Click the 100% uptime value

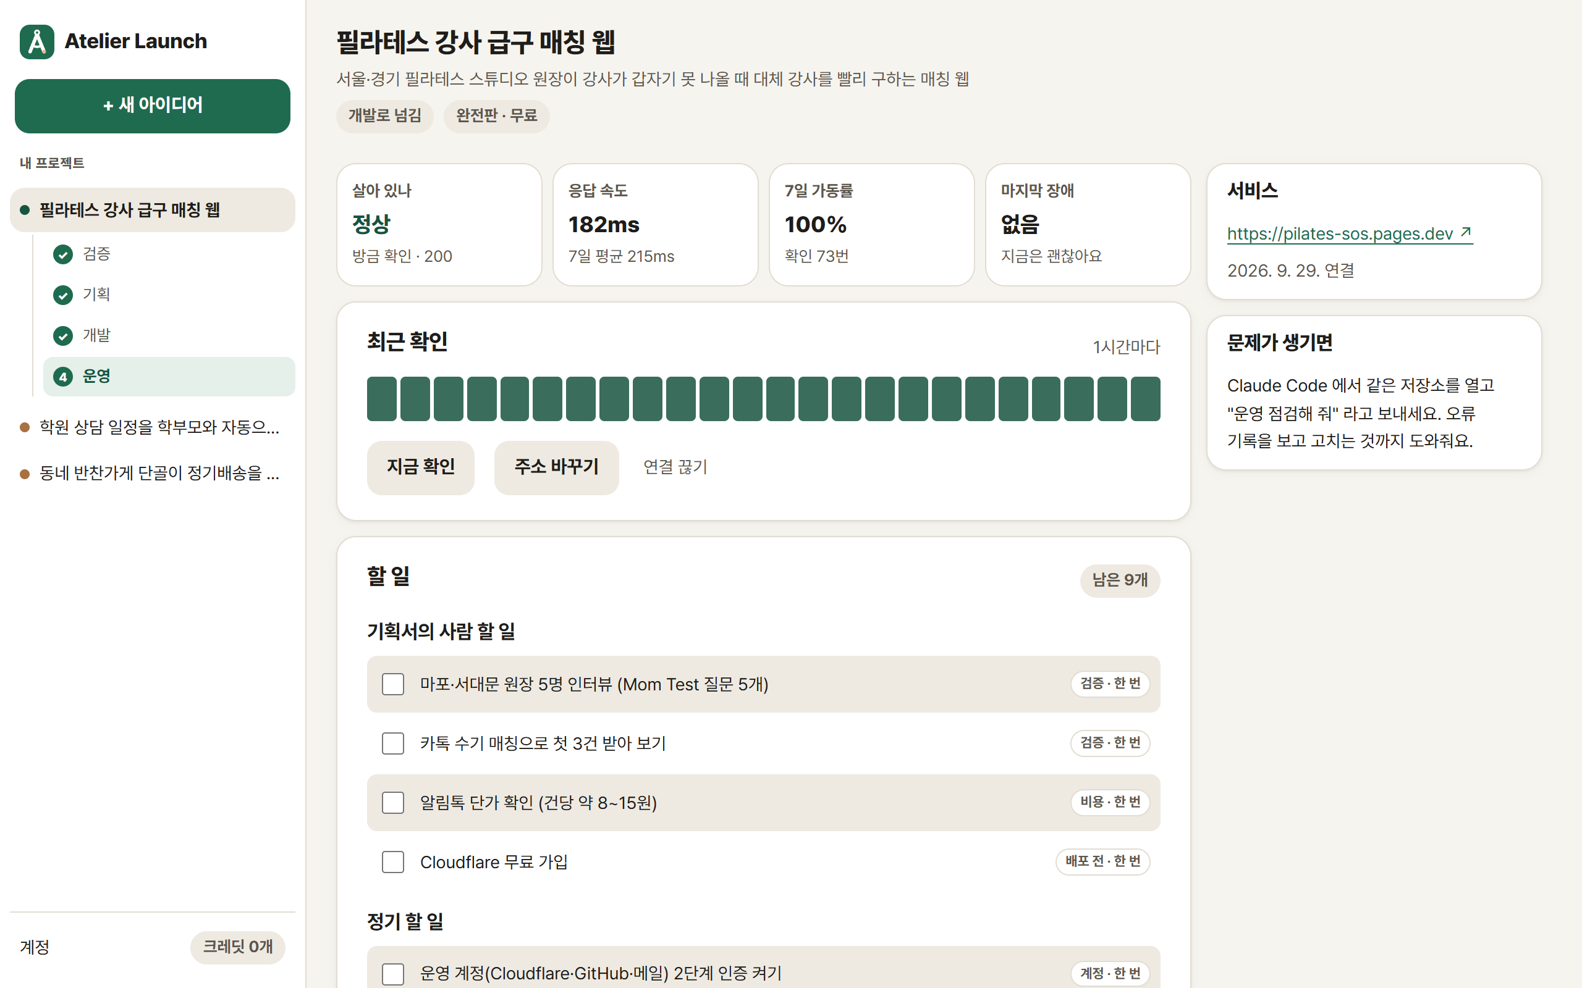click(815, 225)
